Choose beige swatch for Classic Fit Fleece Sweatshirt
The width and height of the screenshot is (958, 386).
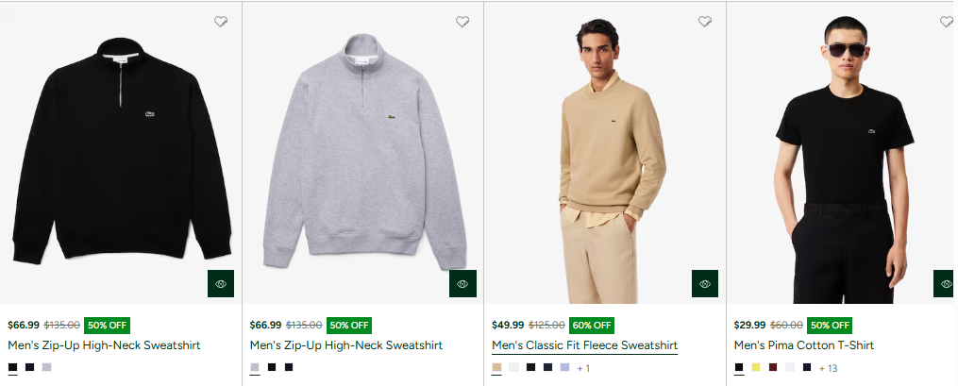(496, 367)
